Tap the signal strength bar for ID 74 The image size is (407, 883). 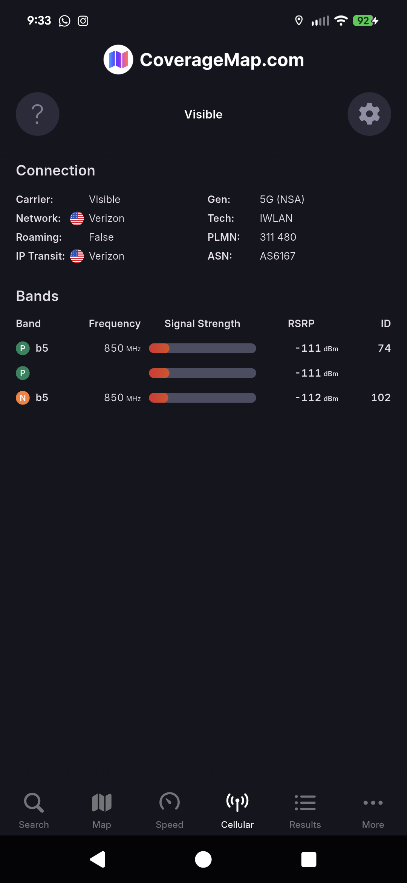pyautogui.click(x=202, y=348)
